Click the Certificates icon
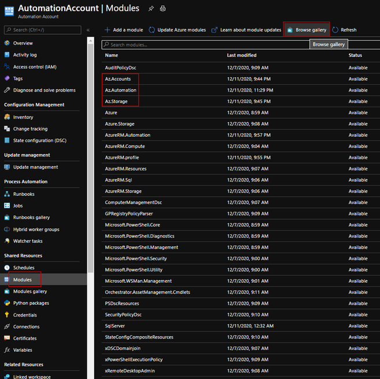This screenshot has width=380, height=379. pos(7,338)
